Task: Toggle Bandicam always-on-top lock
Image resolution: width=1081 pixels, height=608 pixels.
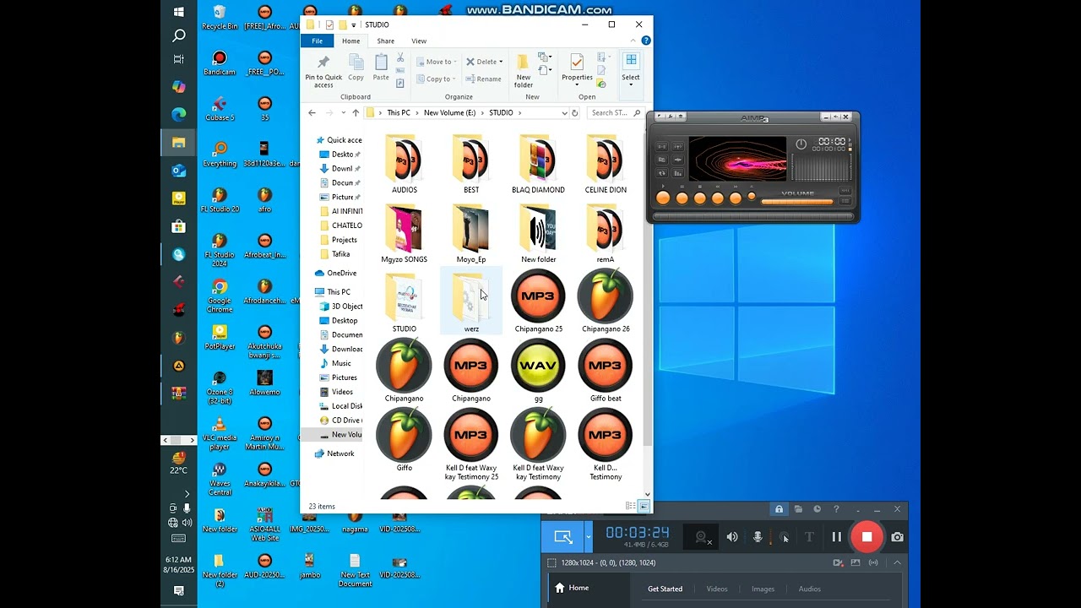Action: tap(779, 509)
